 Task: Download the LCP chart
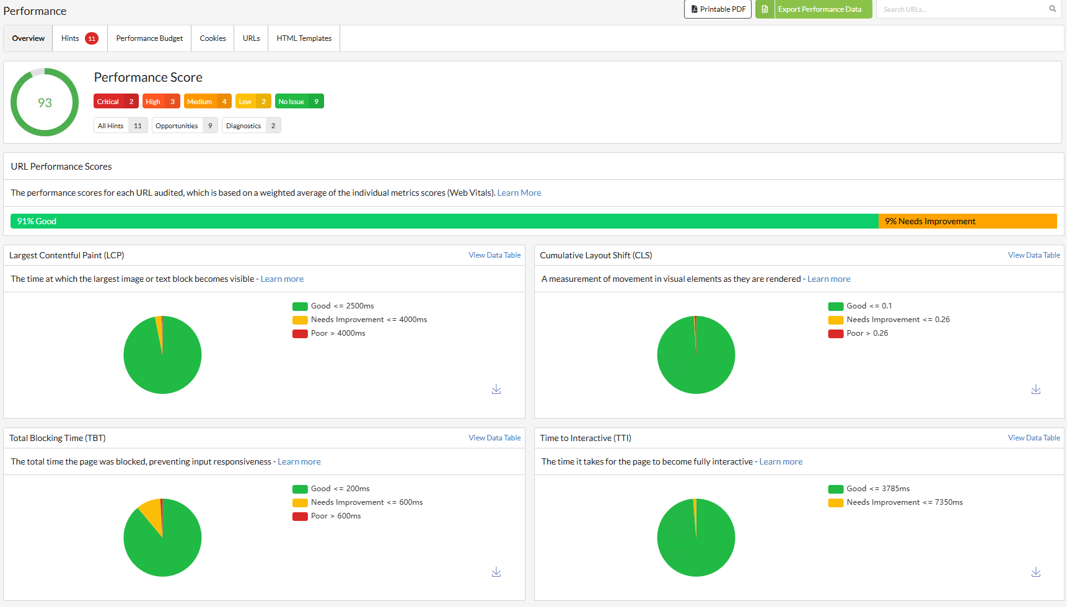pos(496,389)
